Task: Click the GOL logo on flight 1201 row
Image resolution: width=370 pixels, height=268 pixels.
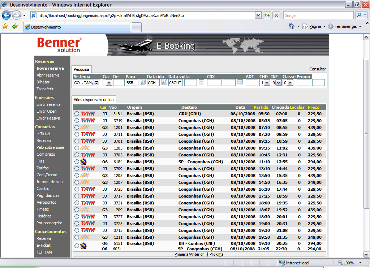Action: tap(85, 127)
